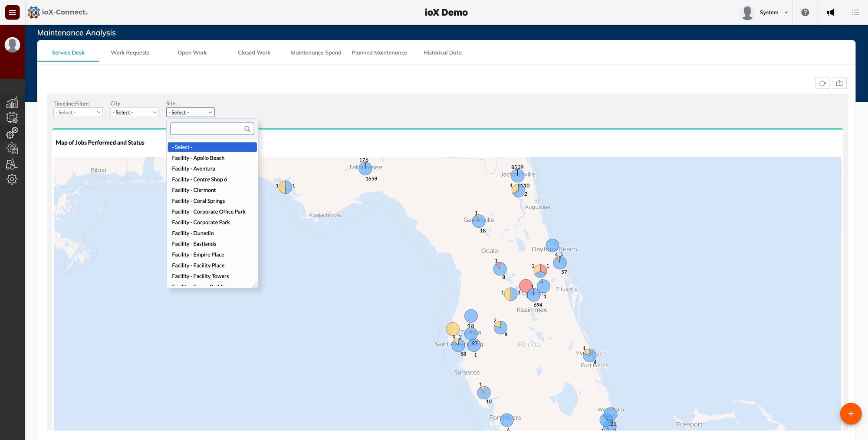Click the System user avatar
The width and height of the screenshot is (868, 440).
[747, 13]
